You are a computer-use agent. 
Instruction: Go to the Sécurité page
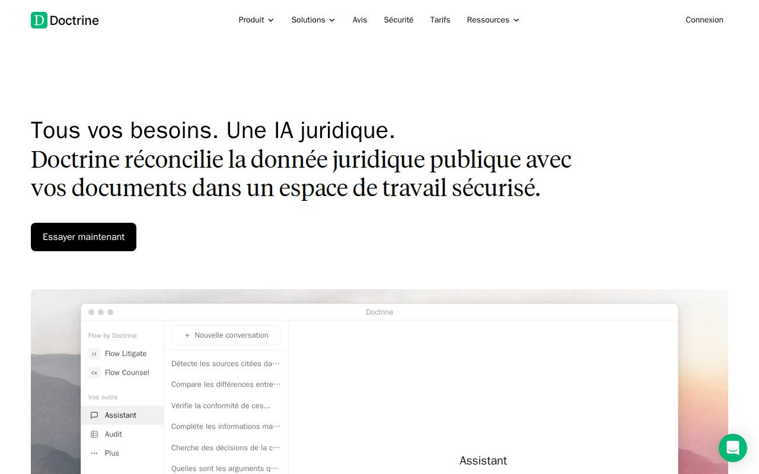click(x=398, y=20)
